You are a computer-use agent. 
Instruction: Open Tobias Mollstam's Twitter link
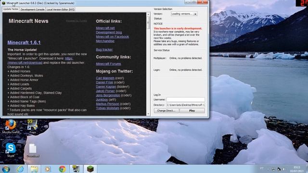(107, 108)
